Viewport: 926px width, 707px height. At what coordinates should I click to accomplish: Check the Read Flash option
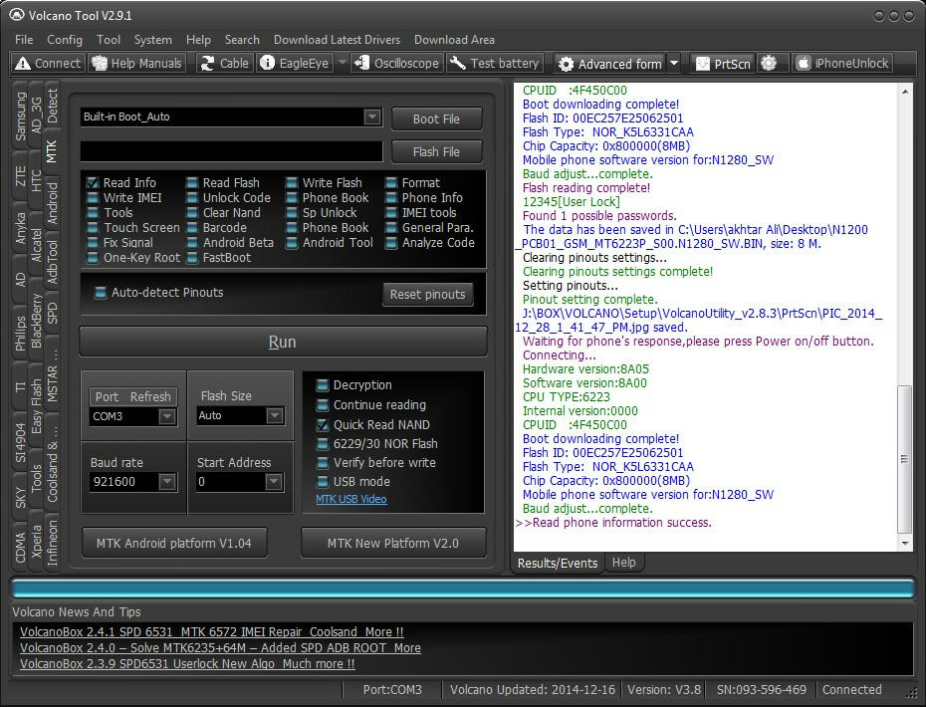click(192, 182)
